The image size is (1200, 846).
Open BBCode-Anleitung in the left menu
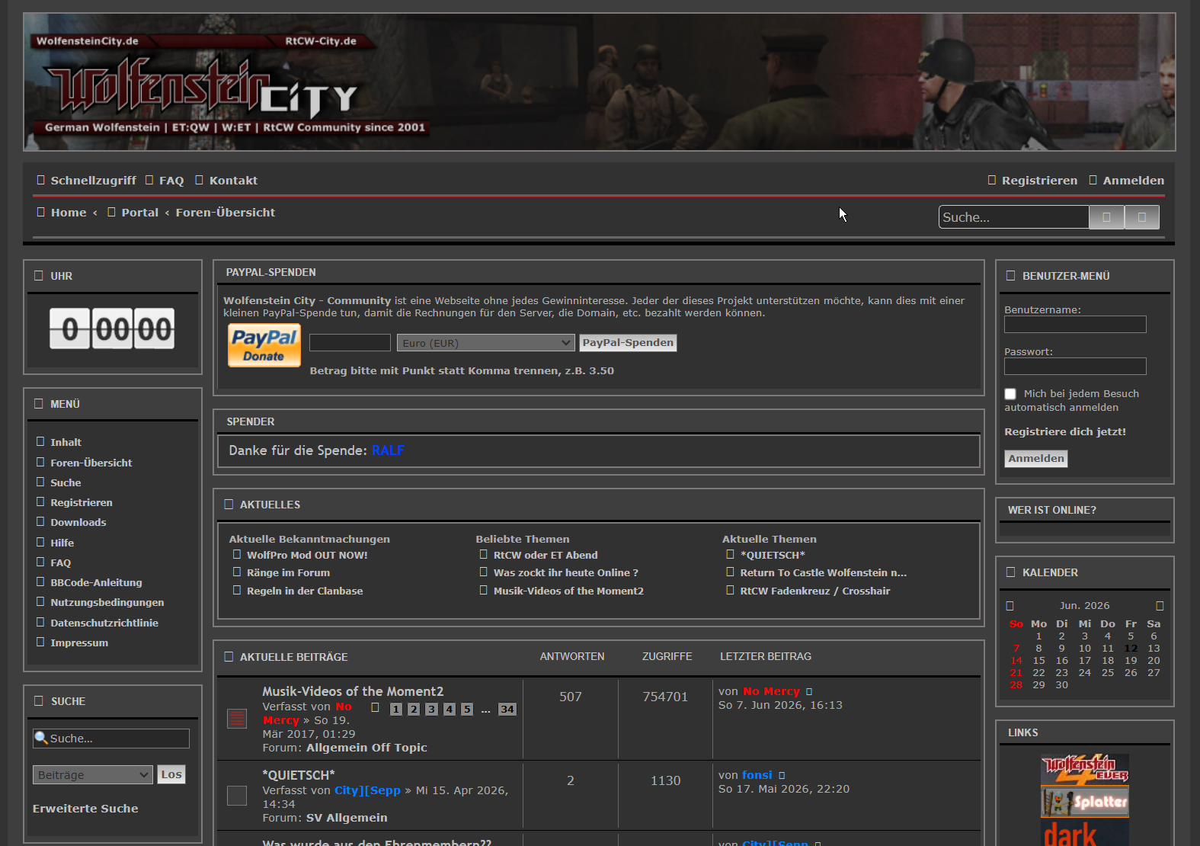pos(96,582)
